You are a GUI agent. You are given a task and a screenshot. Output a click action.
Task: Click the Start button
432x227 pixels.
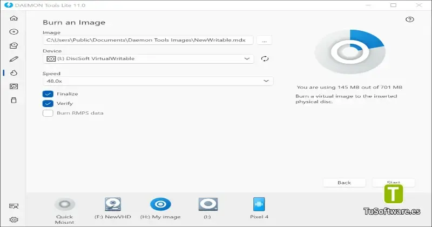tap(394, 182)
